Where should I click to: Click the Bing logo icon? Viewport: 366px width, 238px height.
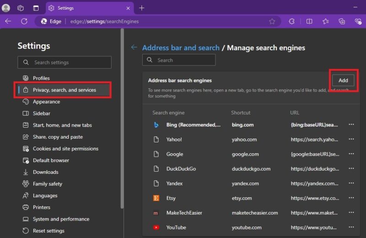pos(156,125)
